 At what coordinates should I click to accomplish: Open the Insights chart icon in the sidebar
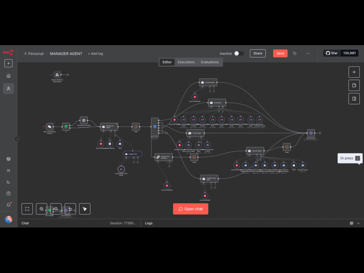pos(8,182)
